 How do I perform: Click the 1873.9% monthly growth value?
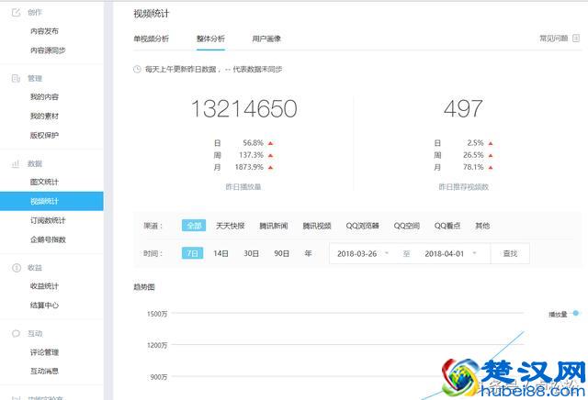pyautogui.click(x=249, y=167)
